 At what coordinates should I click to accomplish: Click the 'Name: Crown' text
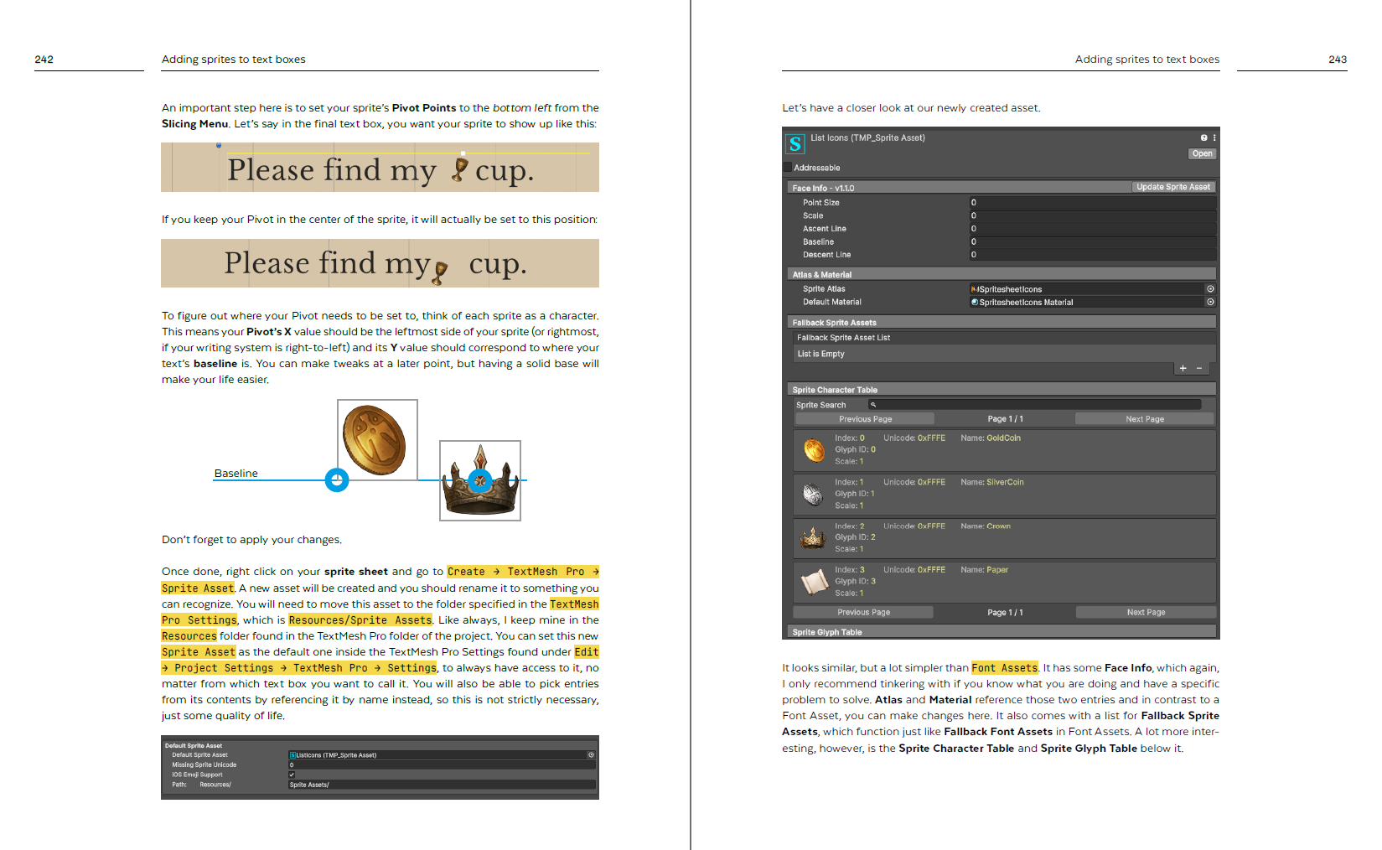986,526
